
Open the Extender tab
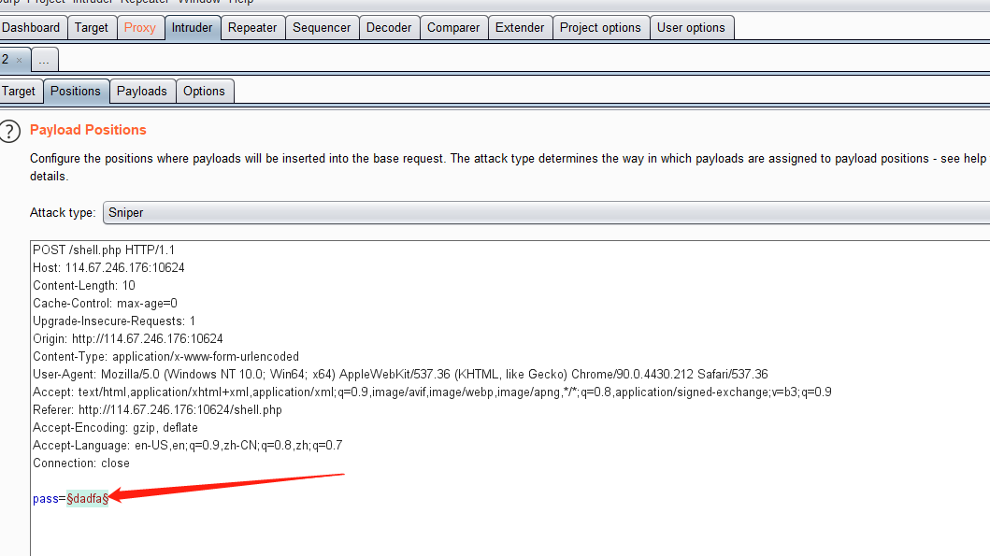coord(520,28)
